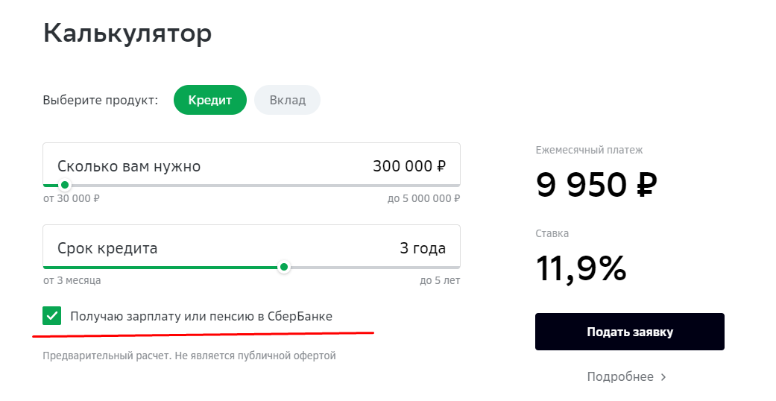Image resolution: width=776 pixels, height=401 pixels.
Task: Open the Подробнее link
Action: (x=619, y=377)
